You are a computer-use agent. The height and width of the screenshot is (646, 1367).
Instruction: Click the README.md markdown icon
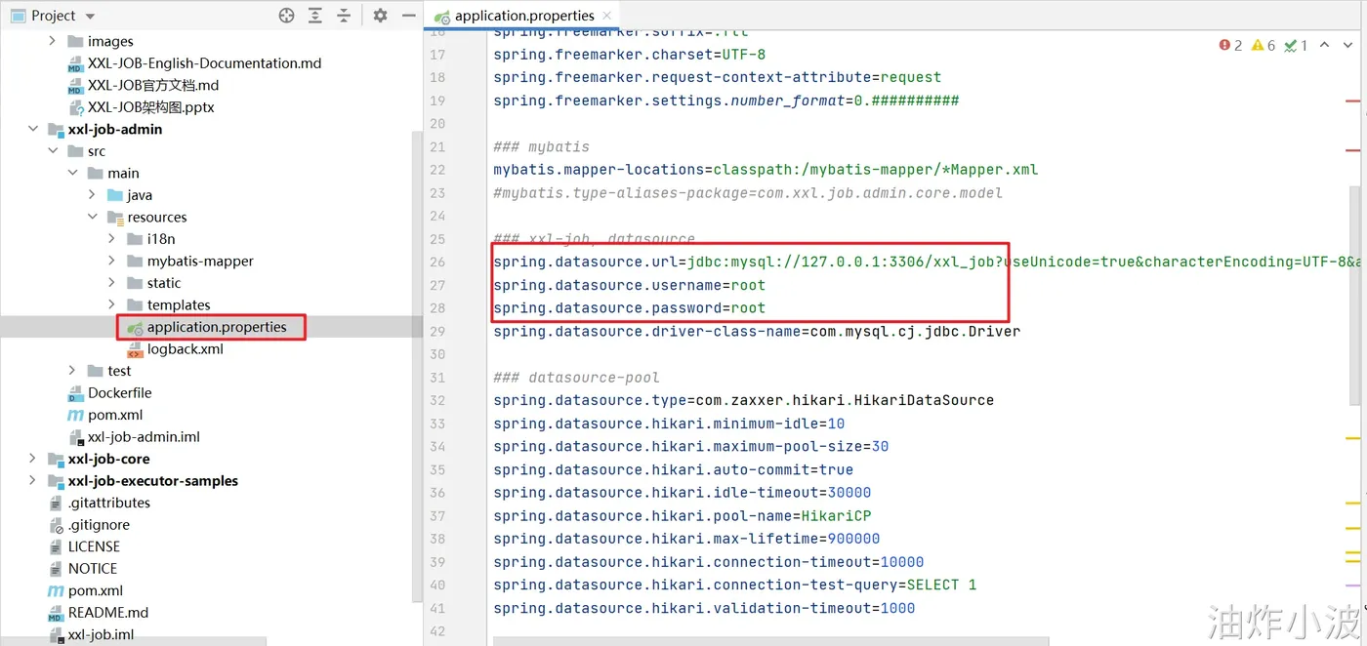click(x=56, y=613)
